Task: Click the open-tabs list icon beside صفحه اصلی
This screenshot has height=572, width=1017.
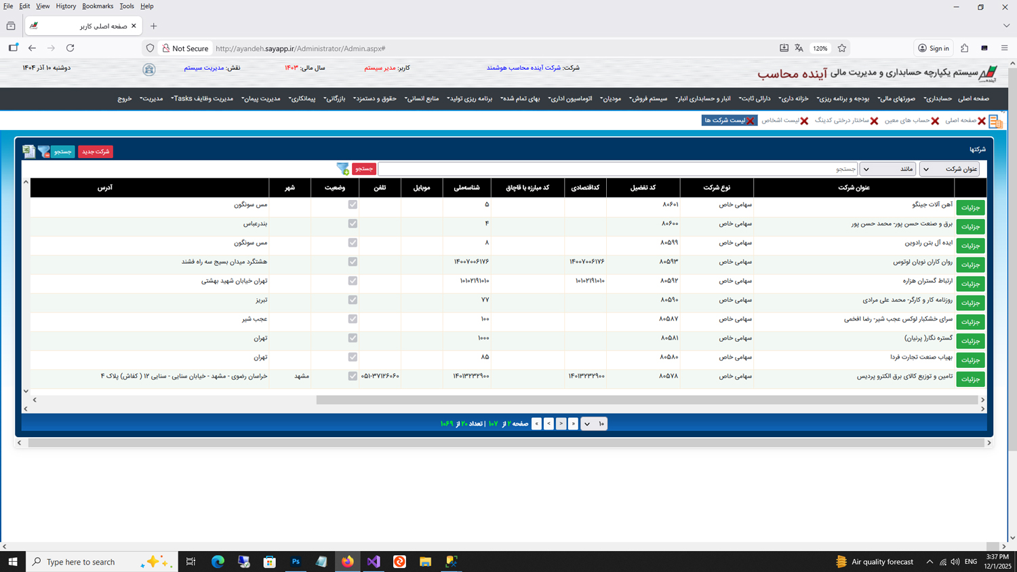Action: (995, 121)
